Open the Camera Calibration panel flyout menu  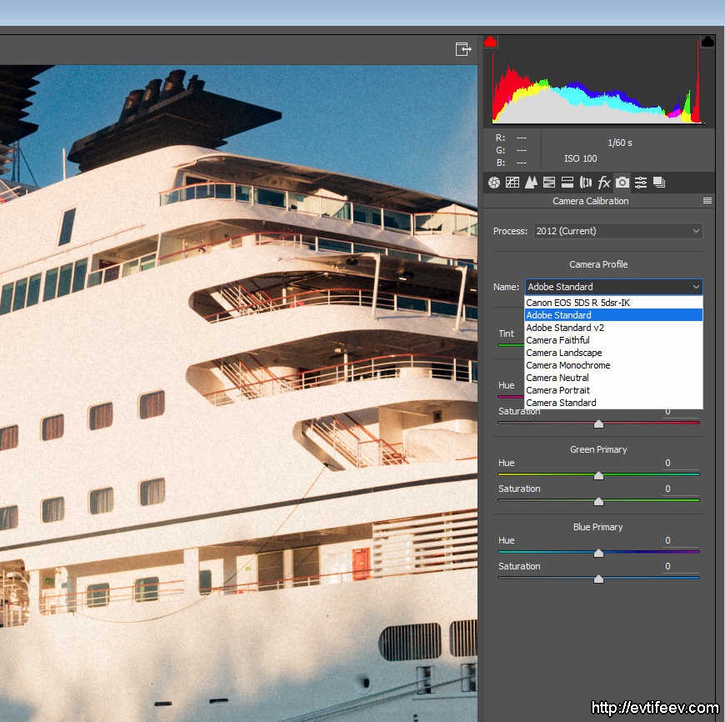tap(707, 201)
